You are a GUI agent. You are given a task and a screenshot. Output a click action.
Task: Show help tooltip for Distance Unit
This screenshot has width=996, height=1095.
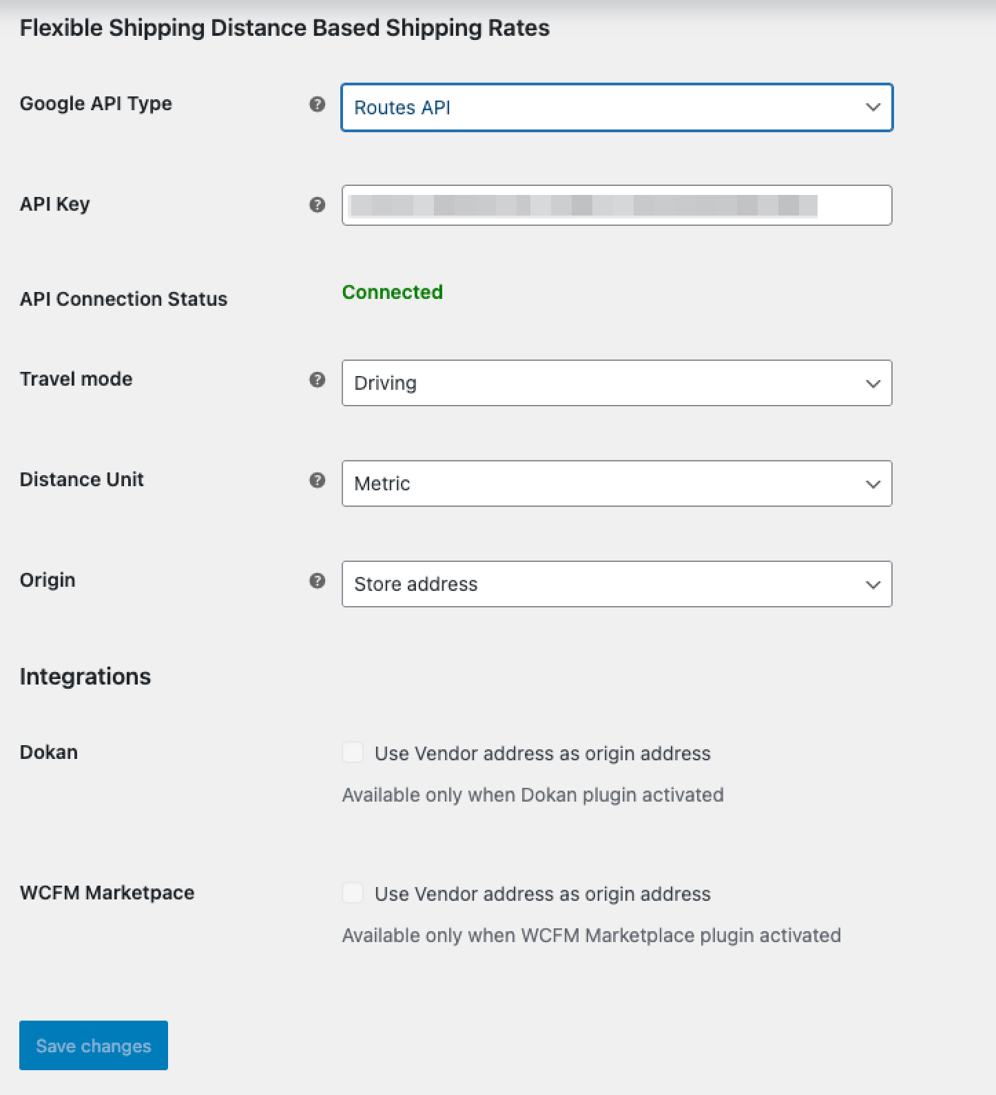[317, 480]
